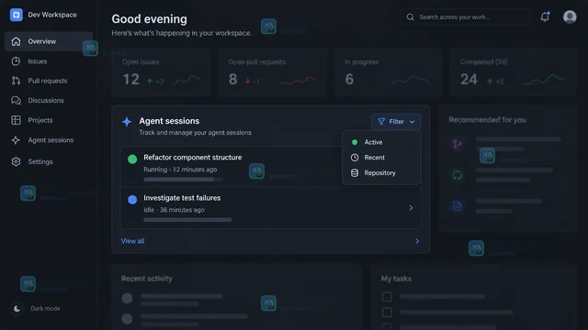Choose Recent in the filter menu
Image resolution: width=588 pixels, height=330 pixels.
tap(381, 158)
